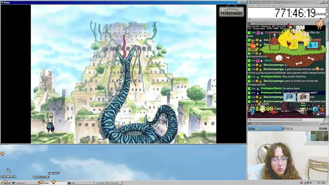The image size is (329, 185).
Task: Click the Start button on the taskbar
Action: click(5, 183)
